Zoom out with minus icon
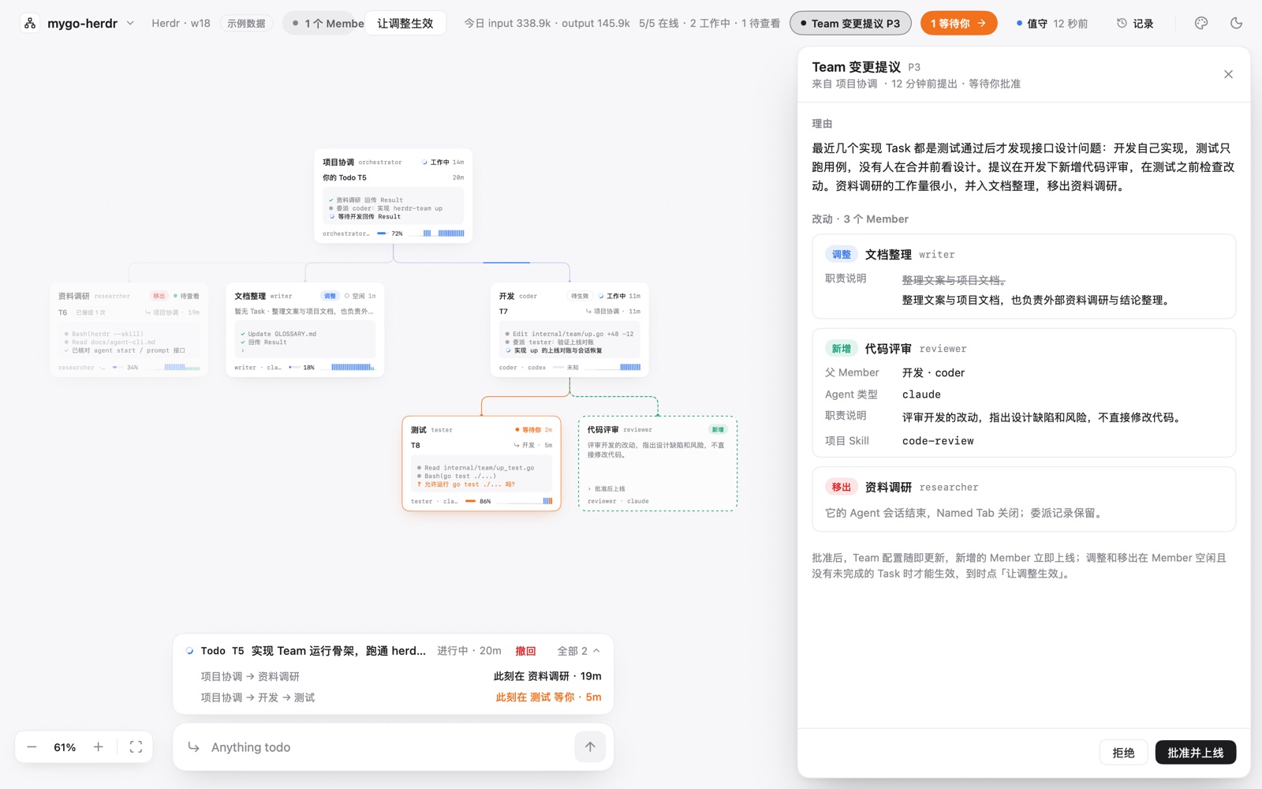Viewport: 1262px width, 789px height. tap(32, 747)
